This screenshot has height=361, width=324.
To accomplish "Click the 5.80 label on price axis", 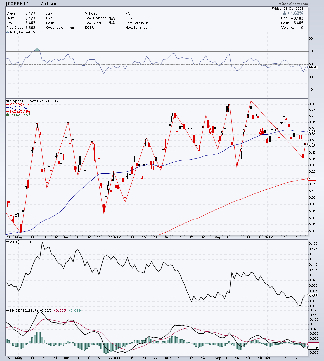I will pyautogui.click(x=312, y=231).
